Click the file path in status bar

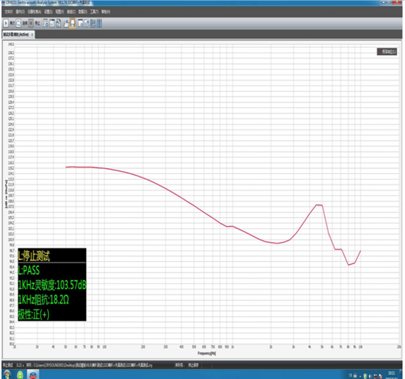click(x=89, y=365)
